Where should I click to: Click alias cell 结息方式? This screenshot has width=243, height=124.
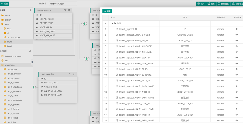click(x=185, y=120)
